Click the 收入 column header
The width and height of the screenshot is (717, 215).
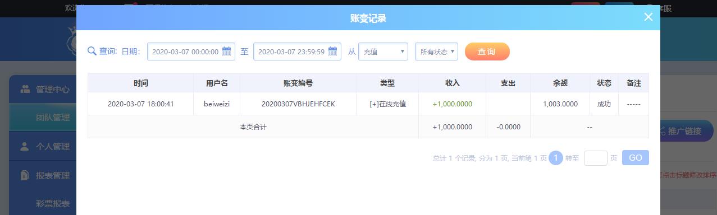(452, 83)
